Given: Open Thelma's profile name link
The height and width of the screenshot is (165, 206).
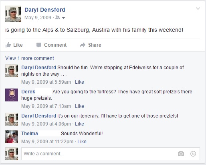Looking at the screenshot, I should 30,134.
